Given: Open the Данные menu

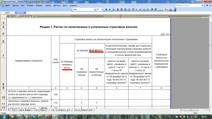Looking at the screenshot, I should (57, 5).
